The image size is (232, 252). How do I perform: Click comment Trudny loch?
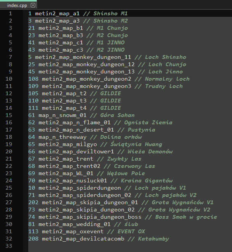tap(164, 86)
